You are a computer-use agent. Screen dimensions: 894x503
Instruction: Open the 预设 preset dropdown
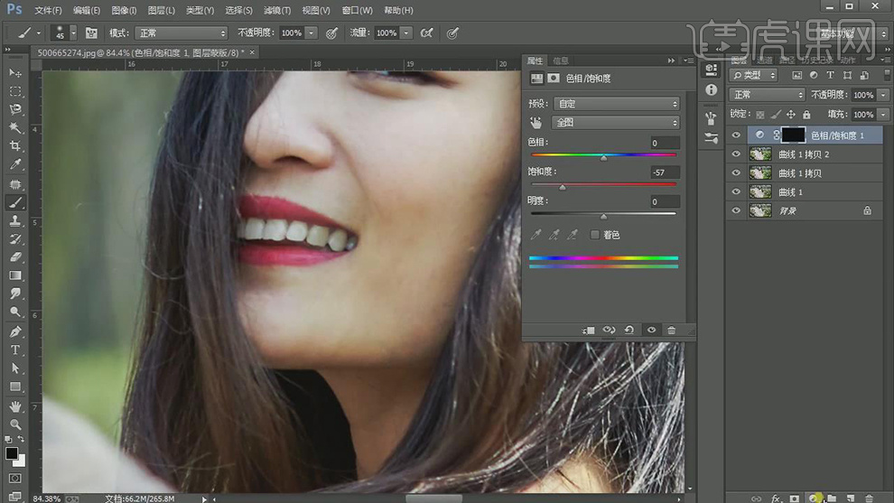pos(617,104)
